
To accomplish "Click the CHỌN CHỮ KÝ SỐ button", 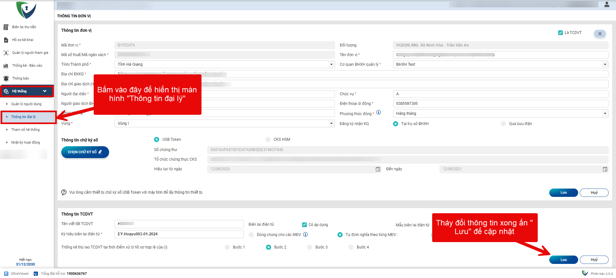I will click(x=85, y=152).
